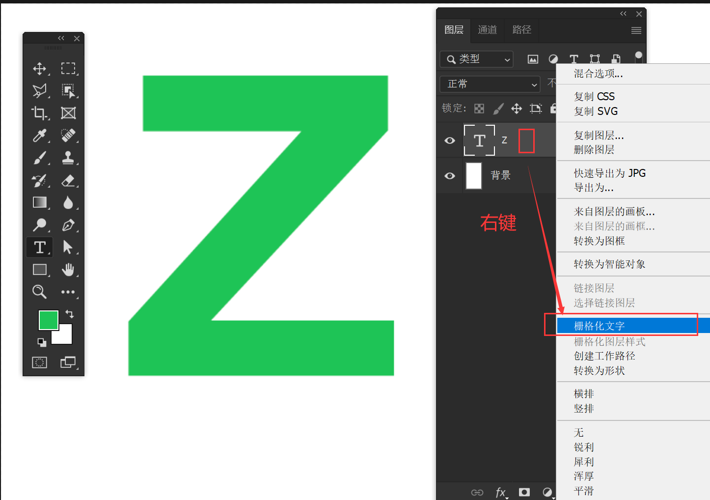The image size is (710, 500).
Task: Add a layer style with fx button
Action: (501, 492)
